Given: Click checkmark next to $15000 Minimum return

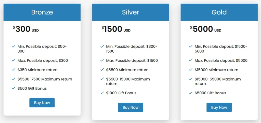Looking at the screenshot, I should (x=191, y=70).
